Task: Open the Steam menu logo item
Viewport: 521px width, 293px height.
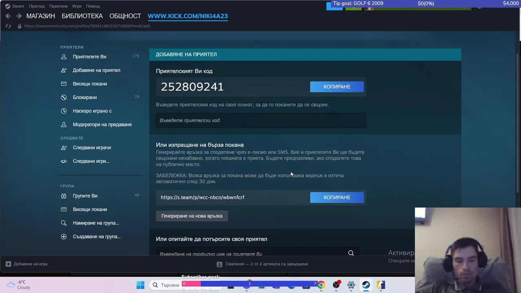Action: pyautogui.click(x=14, y=6)
